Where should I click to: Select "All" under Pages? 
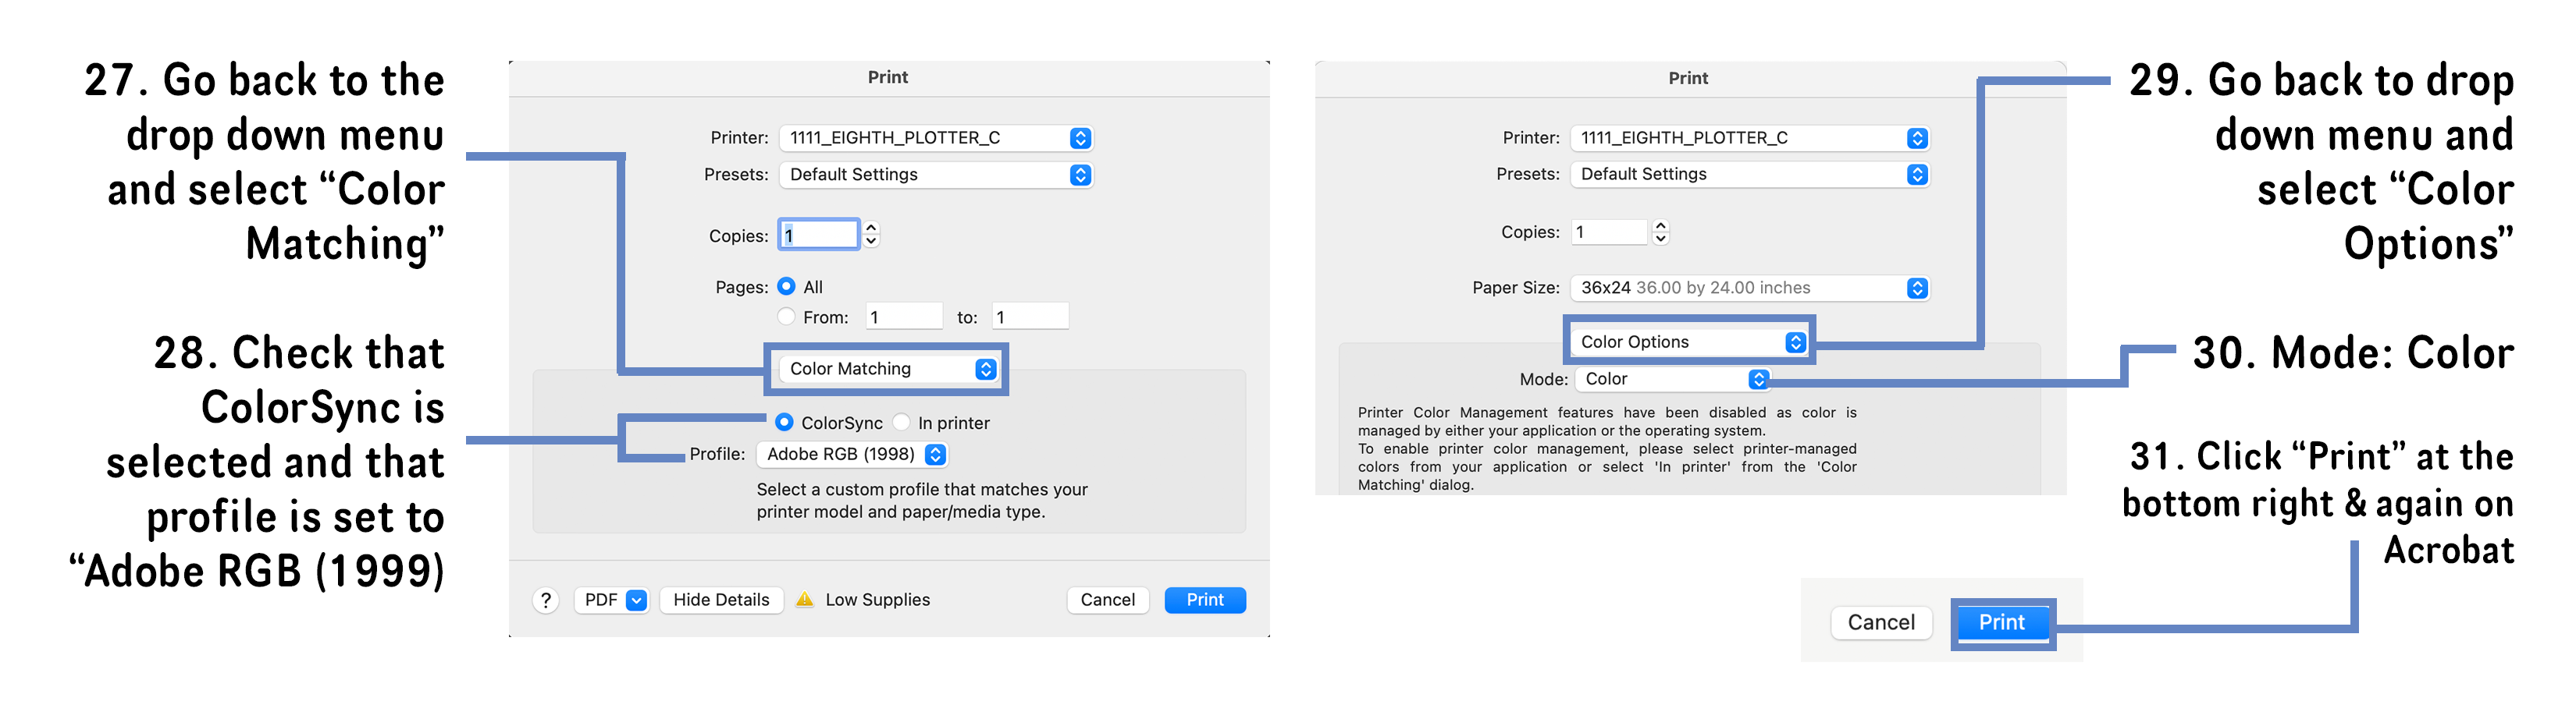click(787, 287)
